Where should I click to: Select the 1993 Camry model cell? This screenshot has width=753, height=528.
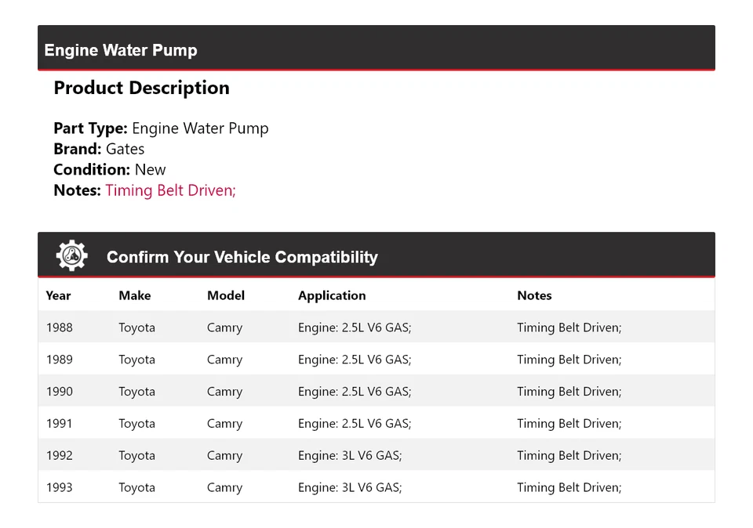point(224,486)
